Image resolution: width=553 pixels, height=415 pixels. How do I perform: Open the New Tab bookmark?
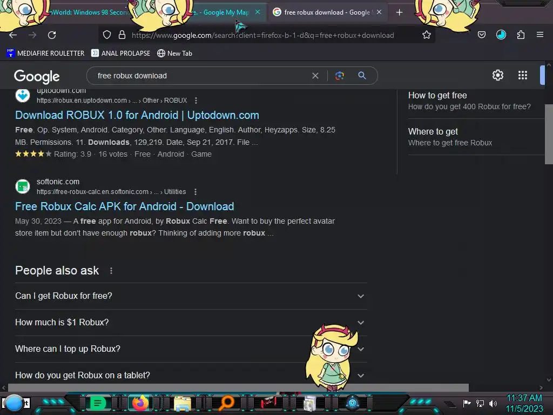[174, 53]
